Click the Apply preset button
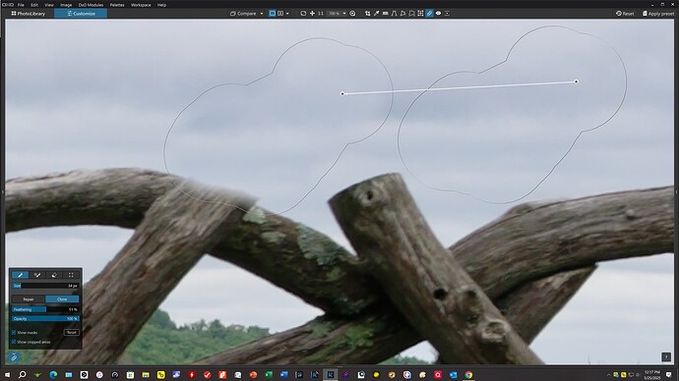 click(658, 14)
